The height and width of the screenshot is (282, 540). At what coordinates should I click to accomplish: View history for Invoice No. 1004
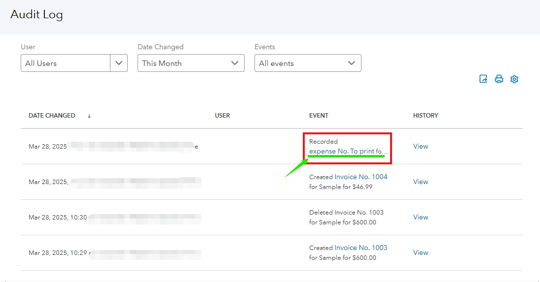click(420, 182)
